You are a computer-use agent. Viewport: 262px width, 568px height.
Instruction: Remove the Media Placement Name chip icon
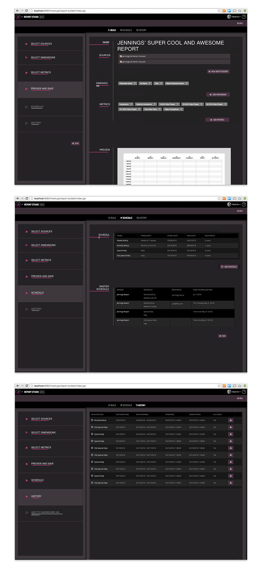tap(187, 83)
